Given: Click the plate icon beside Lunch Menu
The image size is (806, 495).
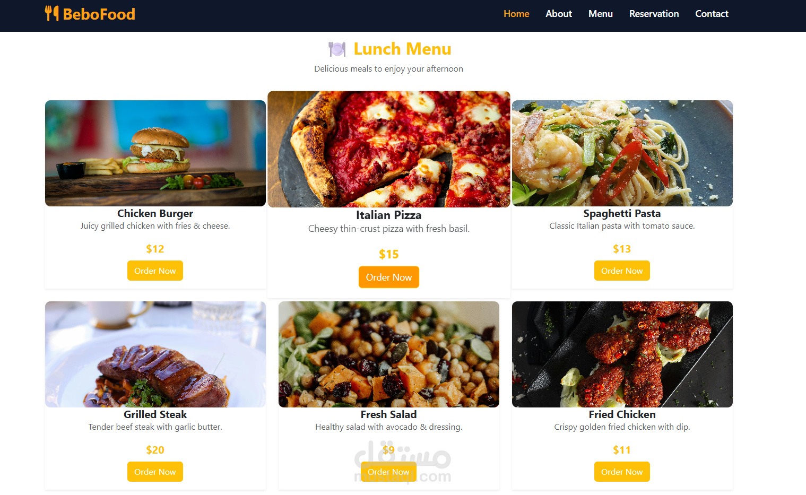Looking at the screenshot, I should click(337, 49).
